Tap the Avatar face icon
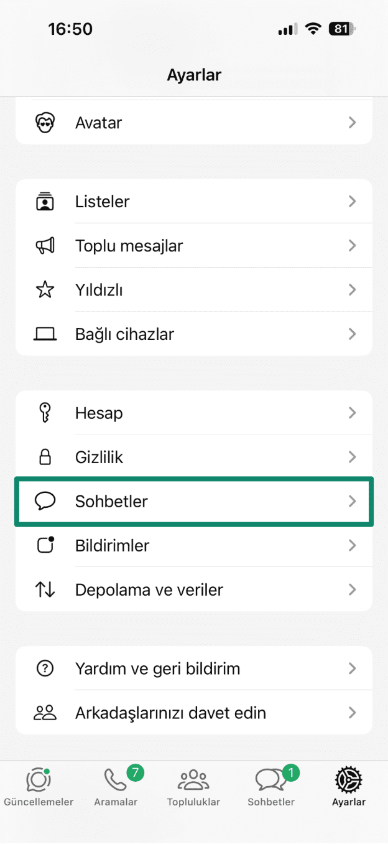 point(45,123)
